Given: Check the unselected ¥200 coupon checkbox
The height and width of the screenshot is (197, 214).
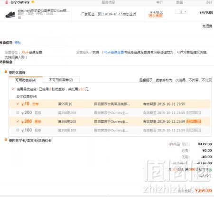Looking at the screenshot, I should (18, 113).
